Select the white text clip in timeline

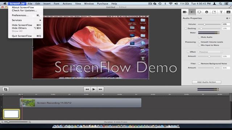click(11, 114)
